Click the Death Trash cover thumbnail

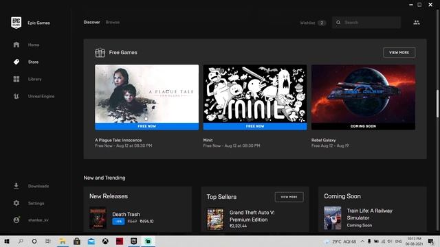click(x=98, y=218)
